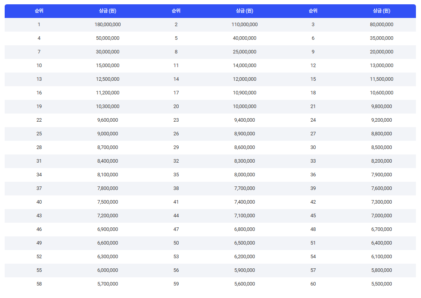Select the 50,000,000 cell for rank 4

107,38
